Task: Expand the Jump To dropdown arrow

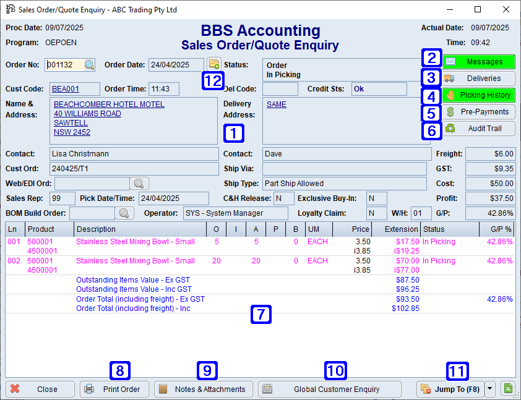Action: coord(490,389)
